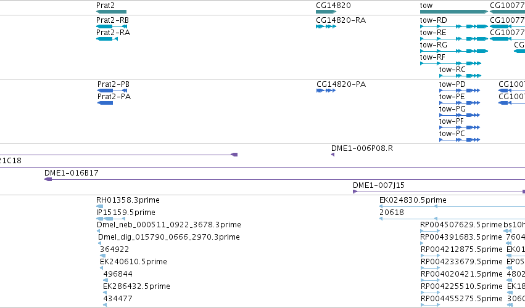Click the Dmel_neb_000511_0922_3678.3prime label
This screenshot has width=525, height=308.
[169, 225]
